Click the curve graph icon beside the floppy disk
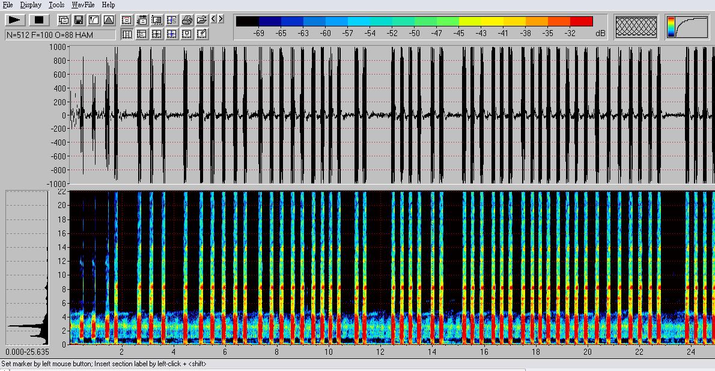Image resolution: width=715 pixels, height=371 pixels. click(x=94, y=20)
